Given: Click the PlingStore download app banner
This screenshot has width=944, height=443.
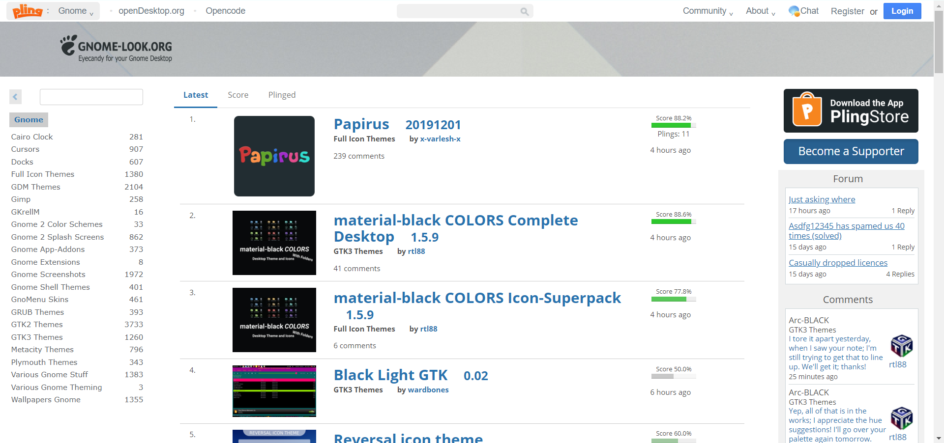Looking at the screenshot, I should (851, 111).
